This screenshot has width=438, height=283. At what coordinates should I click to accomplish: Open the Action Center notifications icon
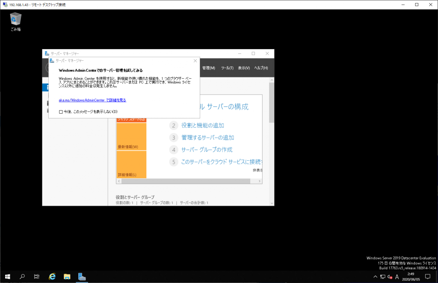(x=428, y=277)
